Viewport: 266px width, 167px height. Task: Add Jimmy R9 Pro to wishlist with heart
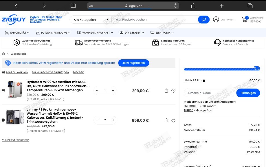[x=173, y=121]
